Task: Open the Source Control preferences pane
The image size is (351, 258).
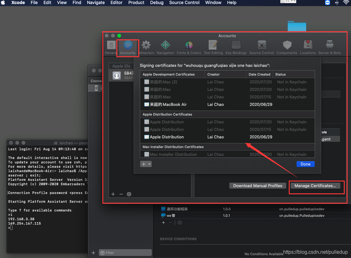Action: [262, 47]
